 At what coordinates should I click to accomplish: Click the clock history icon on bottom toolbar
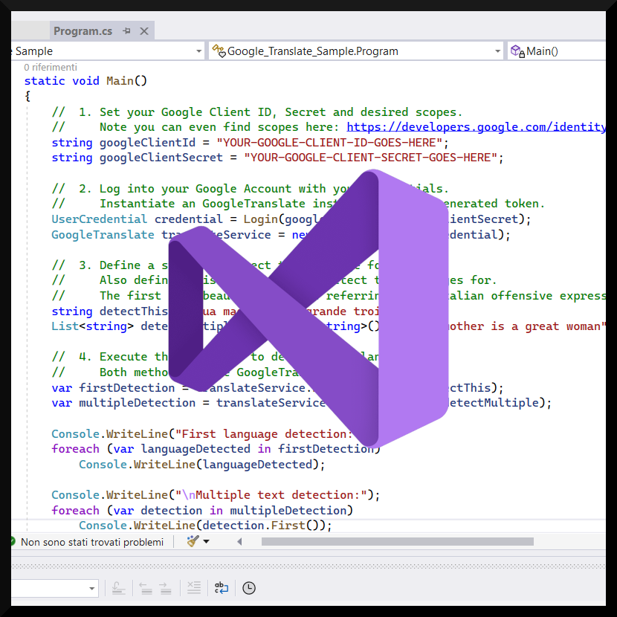249,588
